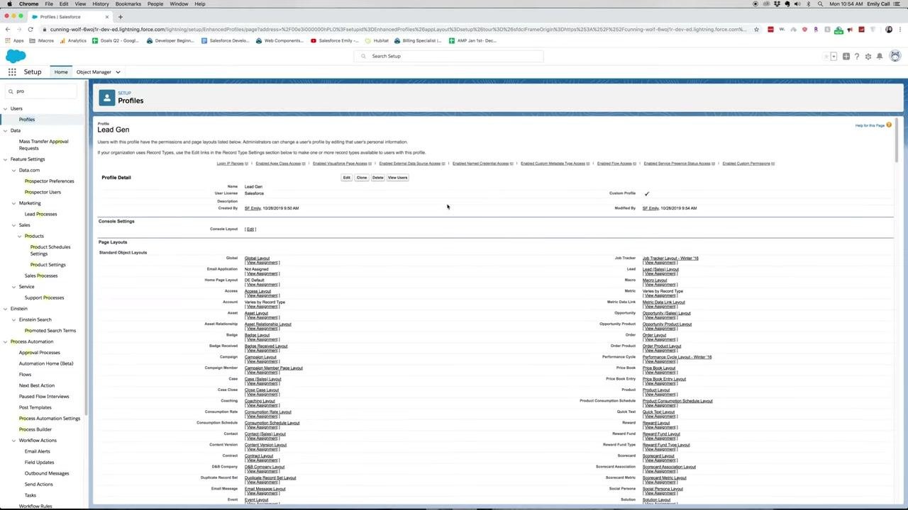
Task: Open the Chrome three-dot menu
Action: pyautogui.click(x=901, y=29)
